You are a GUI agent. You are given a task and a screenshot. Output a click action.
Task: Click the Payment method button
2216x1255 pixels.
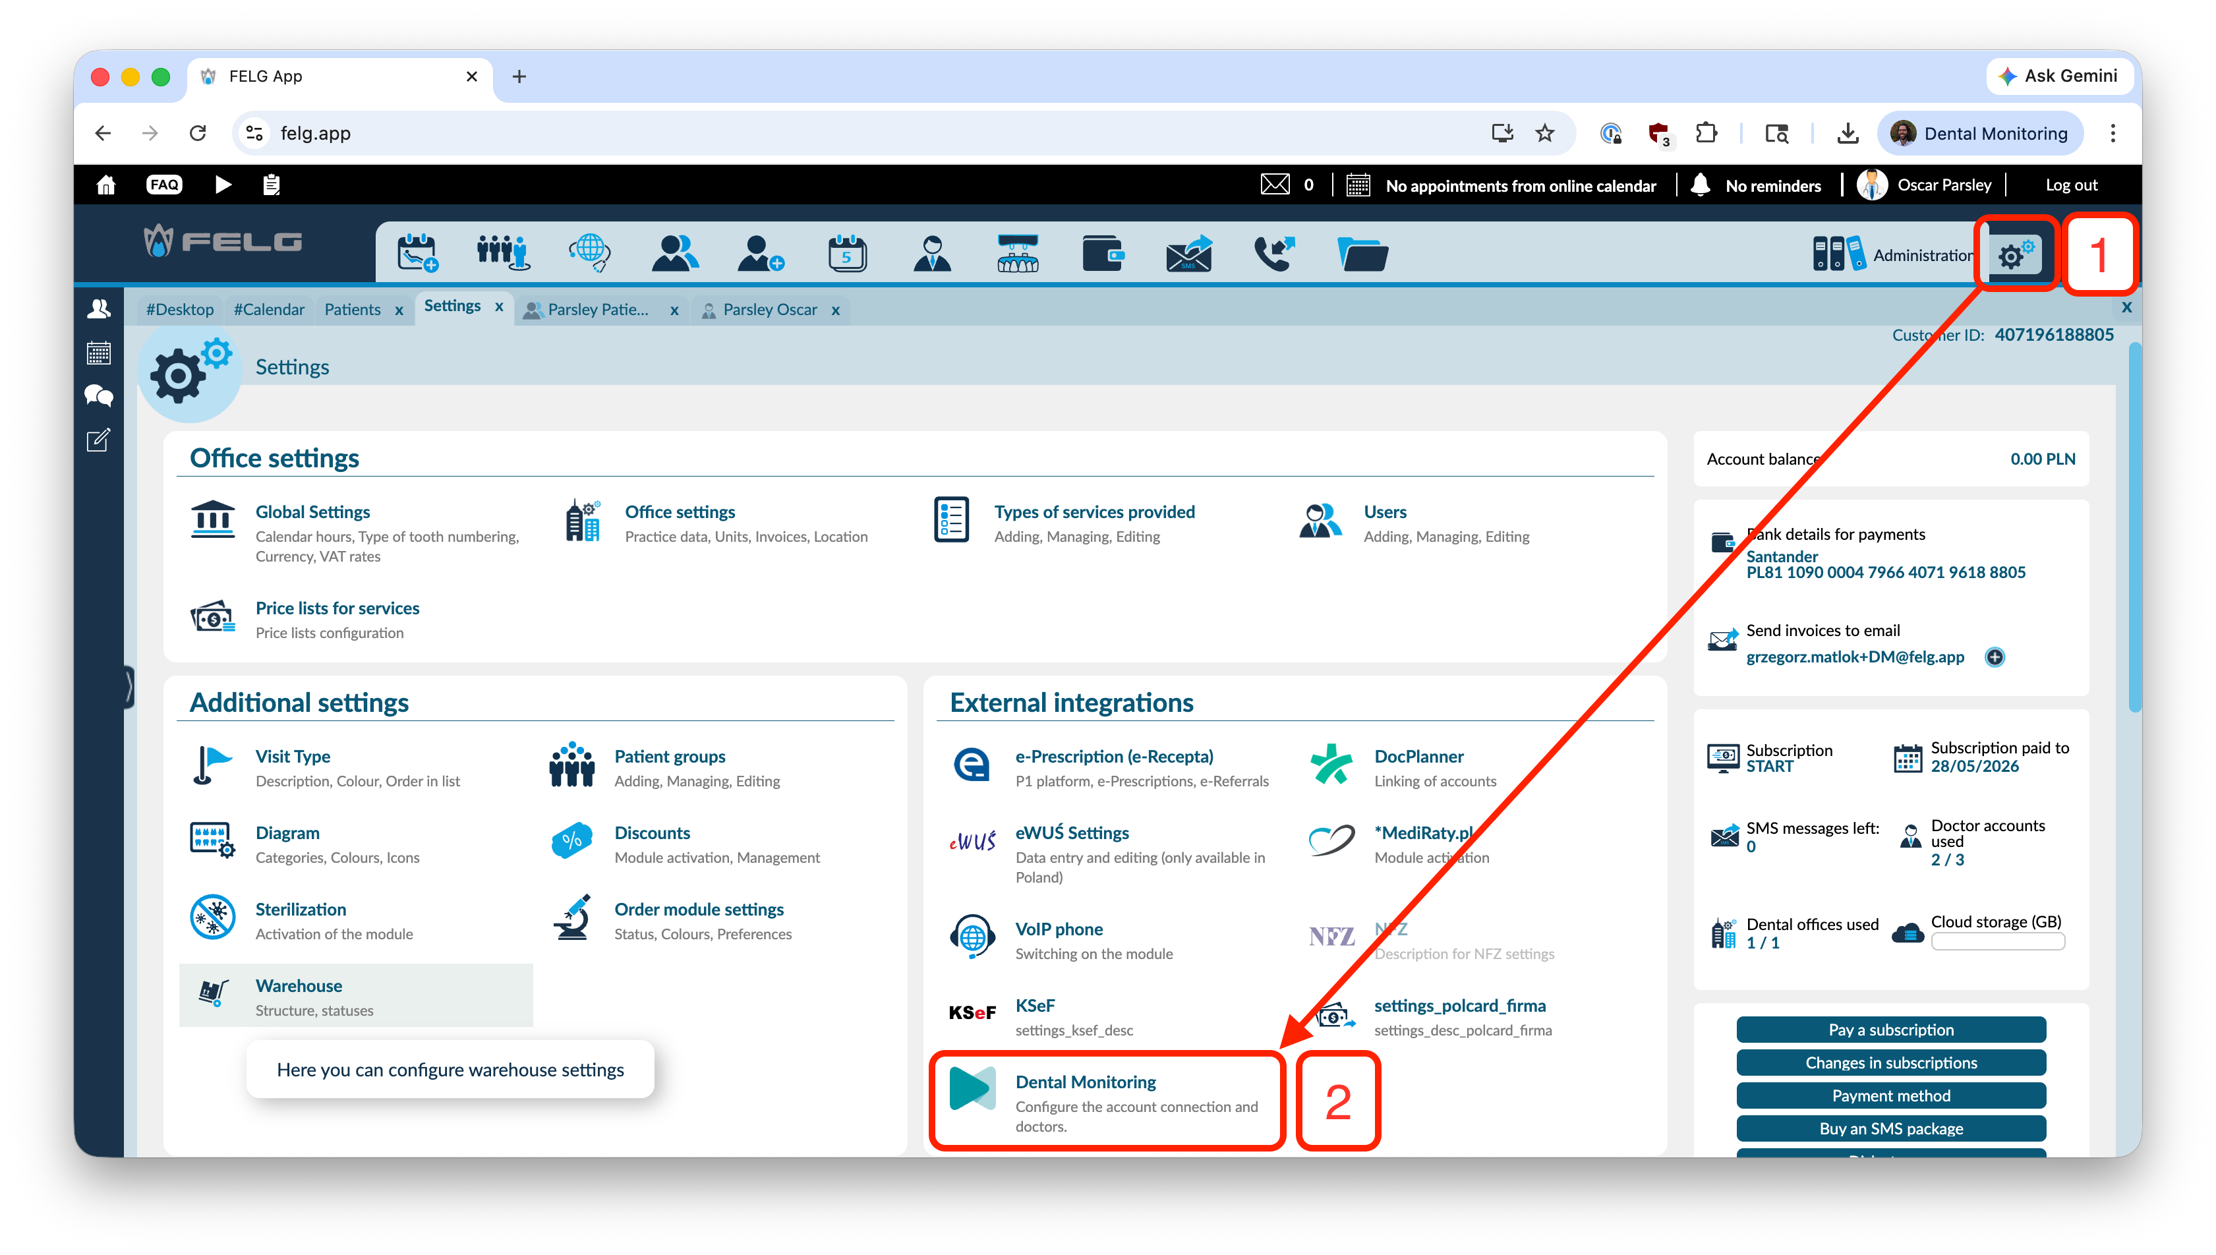(1891, 1095)
